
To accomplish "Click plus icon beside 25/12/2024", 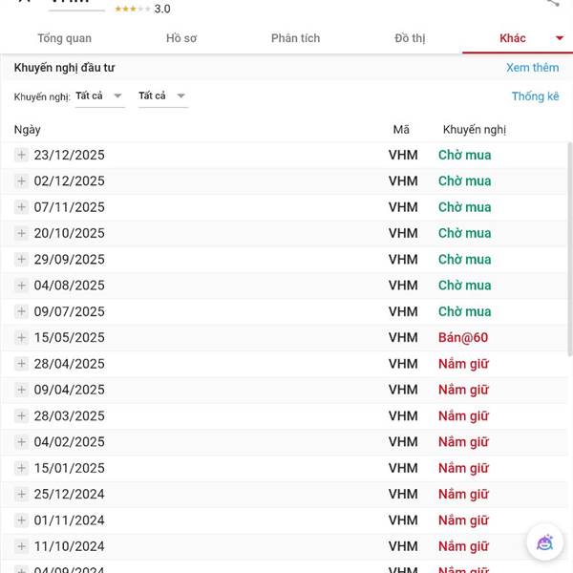I will (x=22, y=494).
